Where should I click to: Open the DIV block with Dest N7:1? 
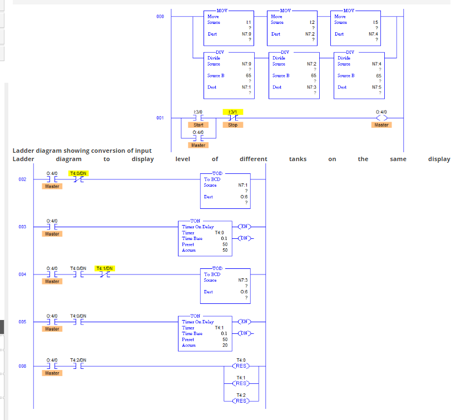(229, 75)
